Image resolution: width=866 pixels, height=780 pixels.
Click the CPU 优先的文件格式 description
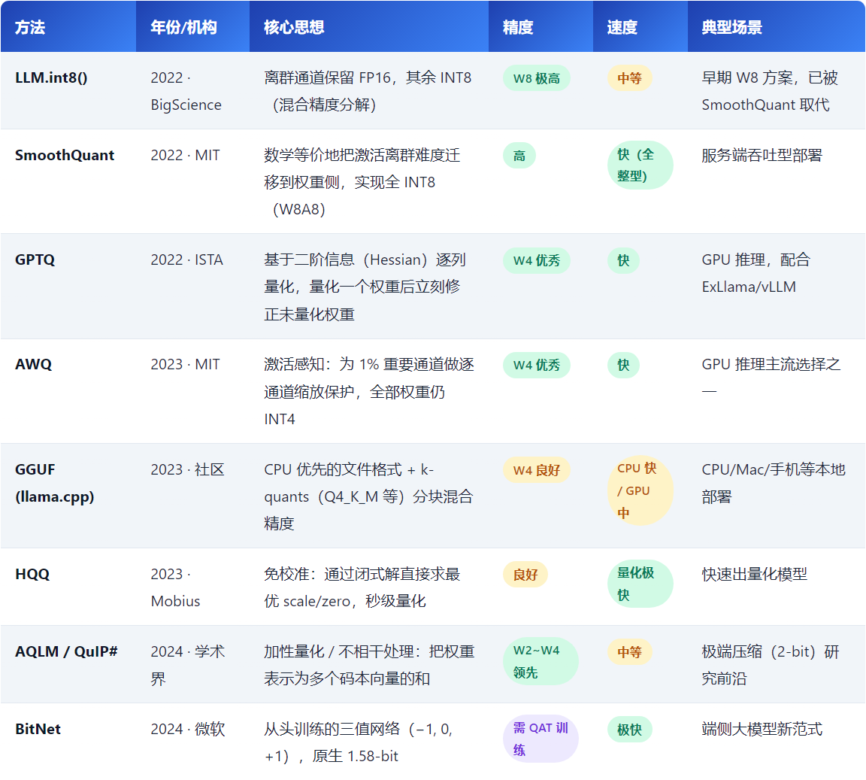(368, 496)
